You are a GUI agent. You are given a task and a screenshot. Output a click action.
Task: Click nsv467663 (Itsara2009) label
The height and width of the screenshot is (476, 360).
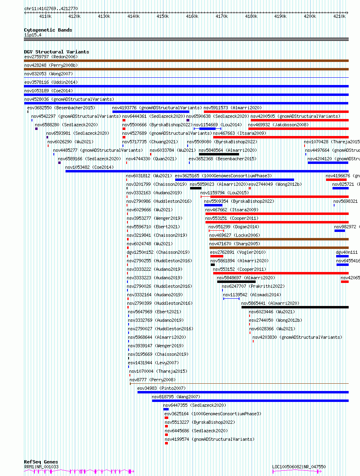(x=239, y=133)
